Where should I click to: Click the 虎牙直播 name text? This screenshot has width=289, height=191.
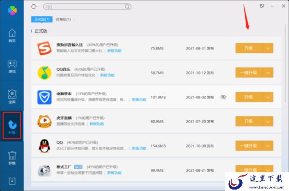click(64, 118)
